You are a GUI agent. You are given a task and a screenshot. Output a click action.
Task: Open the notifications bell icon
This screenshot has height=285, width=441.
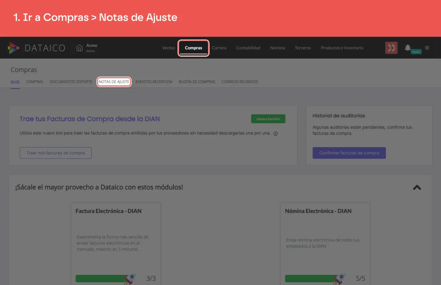pyautogui.click(x=408, y=48)
